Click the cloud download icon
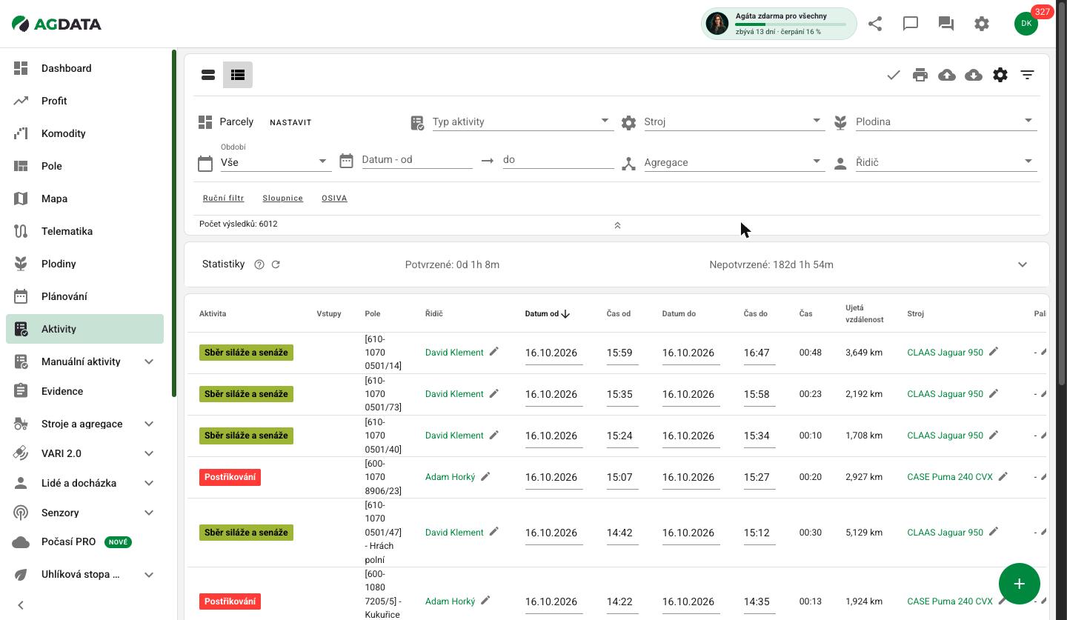This screenshot has width=1067, height=620. [x=974, y=75]
